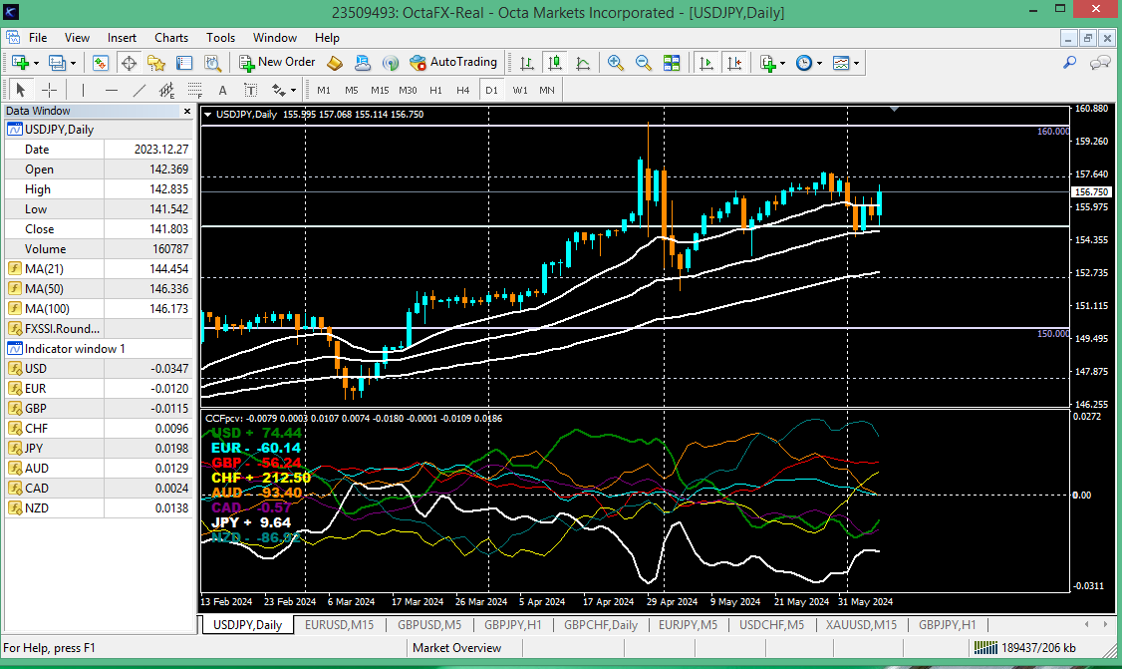Click the New Order button

[x=277, y=63]
